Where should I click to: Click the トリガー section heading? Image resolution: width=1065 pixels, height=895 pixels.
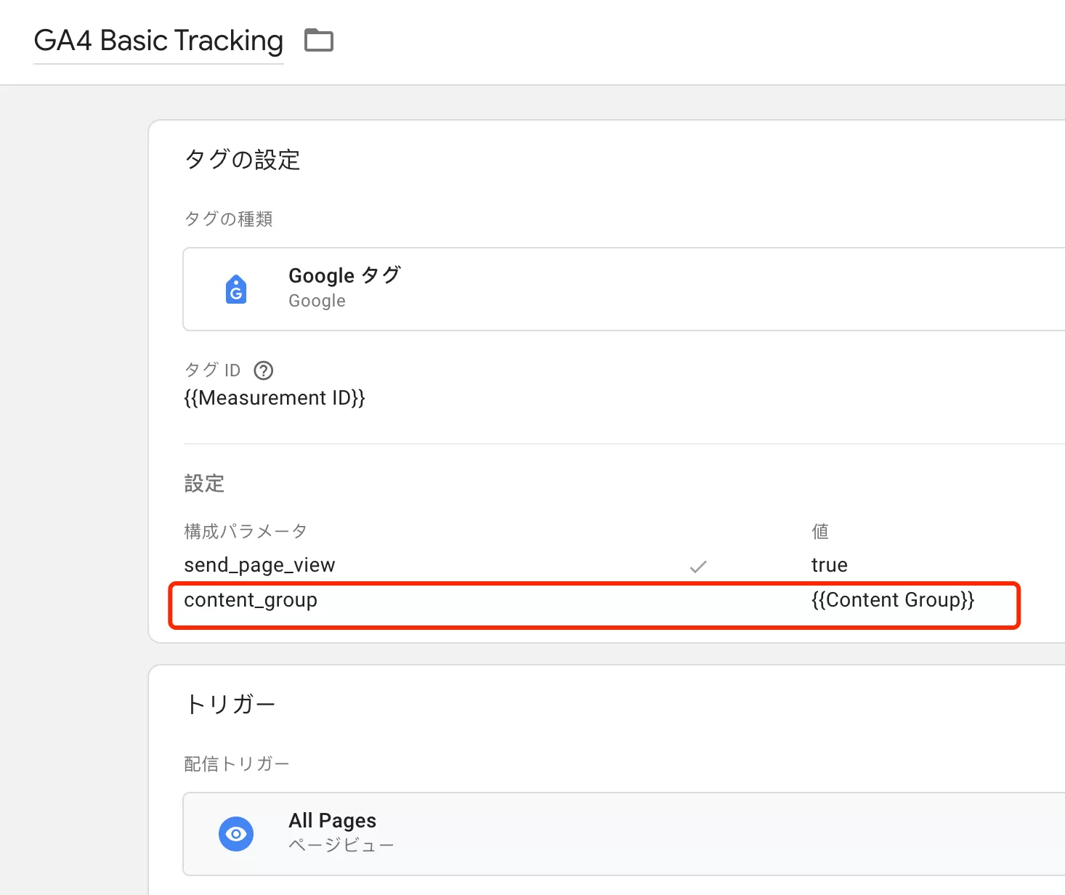pos(230,704)
